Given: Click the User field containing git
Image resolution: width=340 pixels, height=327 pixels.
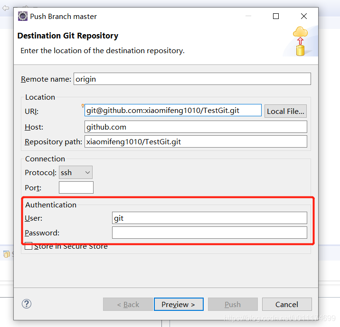Looking at the screenshot, I should click(x=209, y=218).
